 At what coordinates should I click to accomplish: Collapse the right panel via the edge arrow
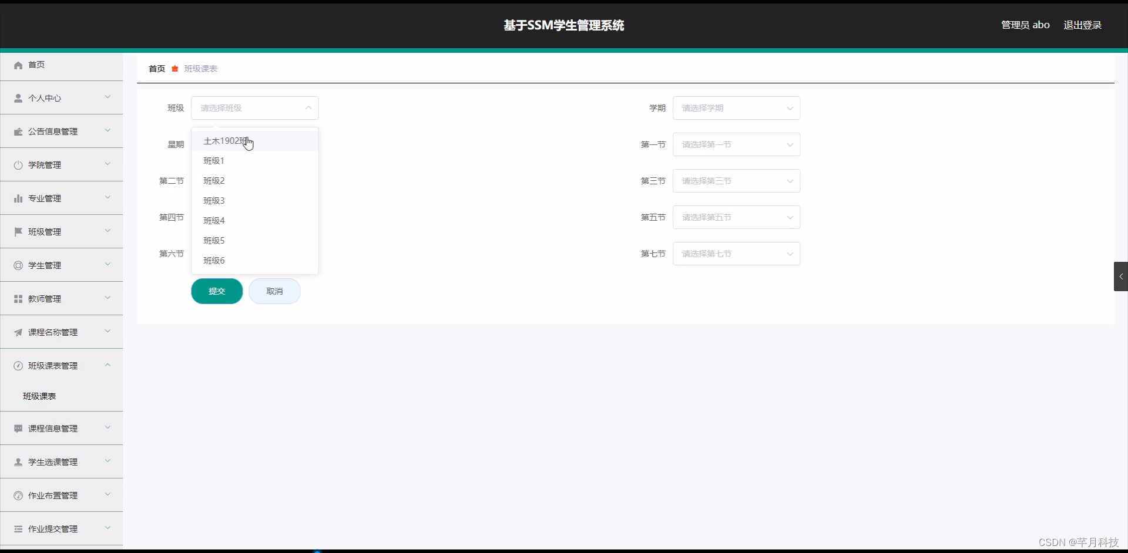click(1120, 276)
